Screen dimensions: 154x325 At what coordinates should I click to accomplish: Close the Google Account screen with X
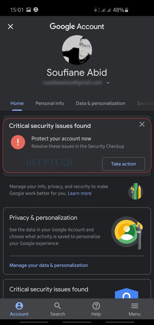[x=10, y=27]
